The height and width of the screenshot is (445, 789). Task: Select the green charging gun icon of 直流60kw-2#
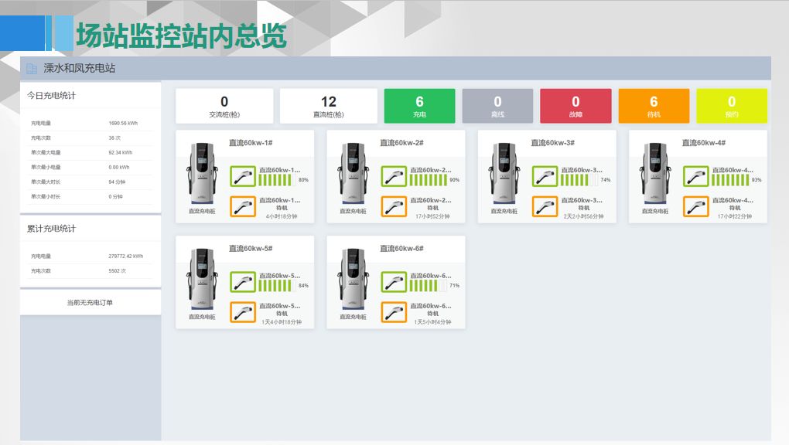[394, 176]
